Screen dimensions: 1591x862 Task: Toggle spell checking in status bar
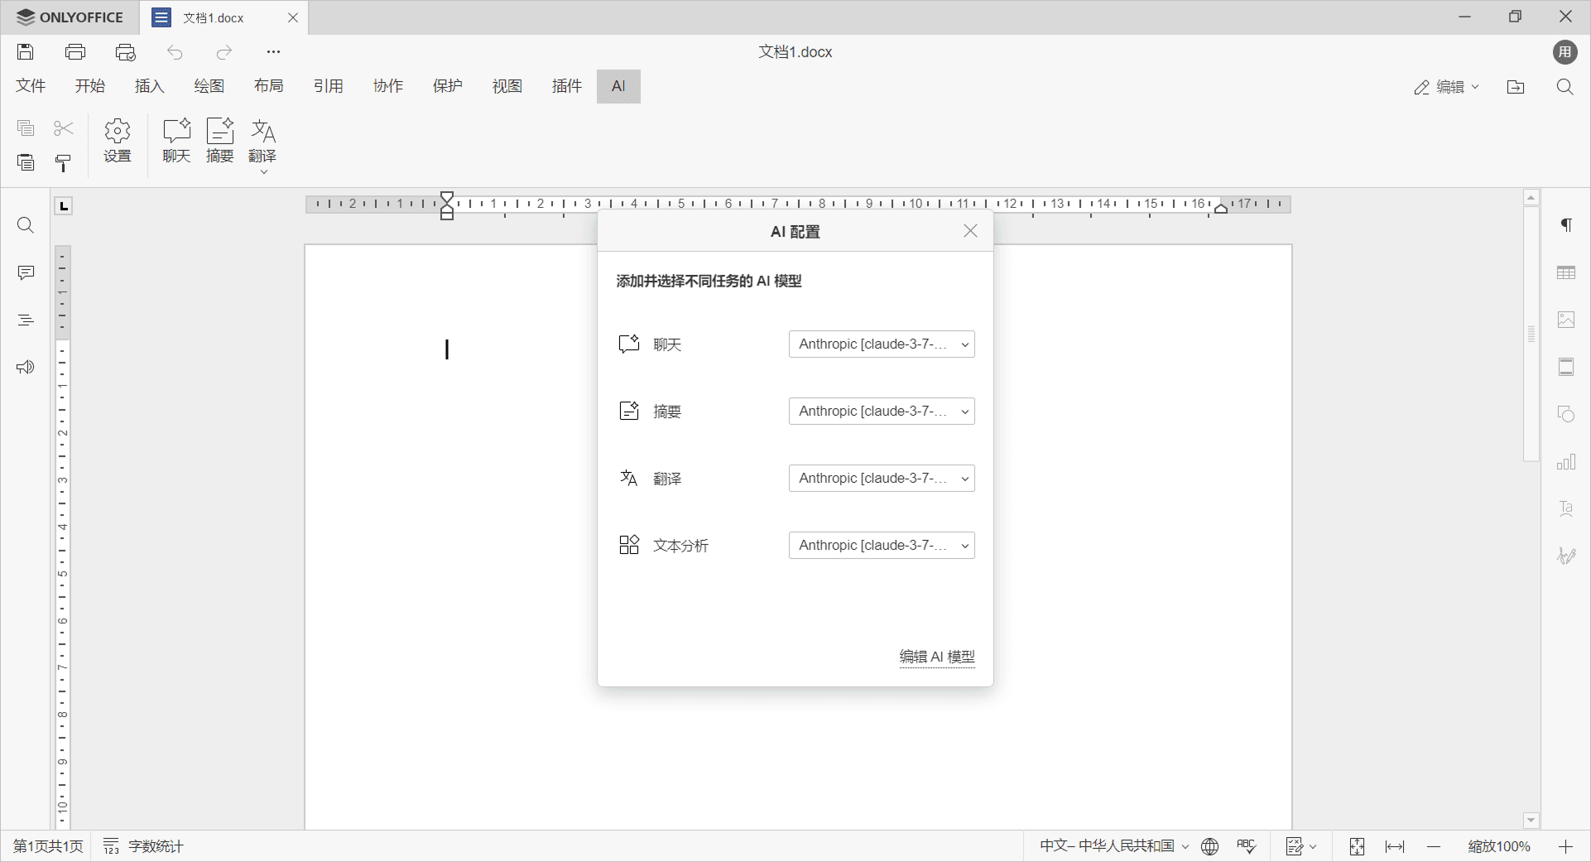1247,846
